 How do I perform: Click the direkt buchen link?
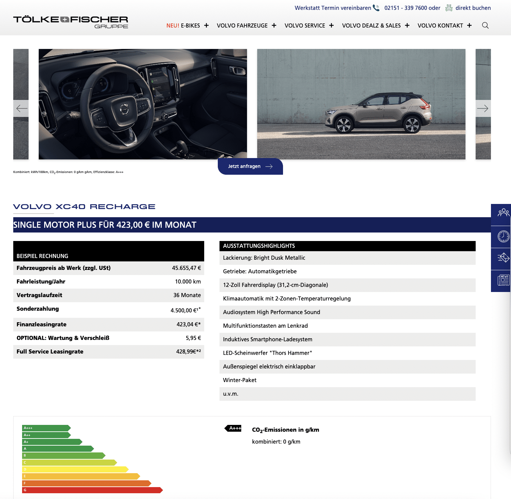click(473, 8)
